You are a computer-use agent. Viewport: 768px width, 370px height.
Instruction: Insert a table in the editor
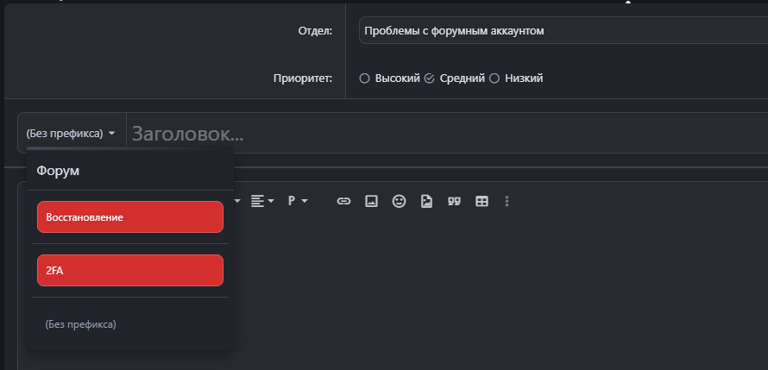(482, 201)
